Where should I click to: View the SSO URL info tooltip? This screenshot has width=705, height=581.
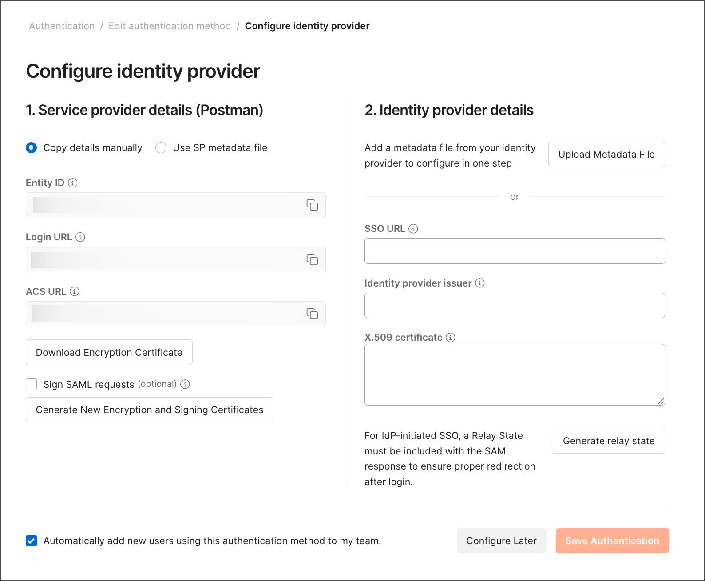pos(414,229)
